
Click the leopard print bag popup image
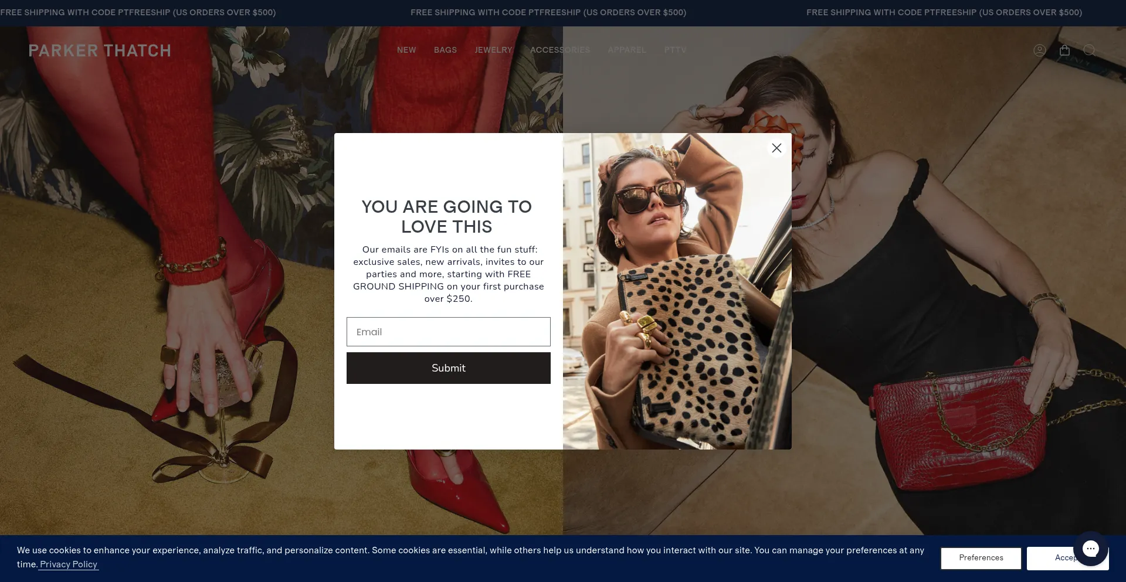677,291
